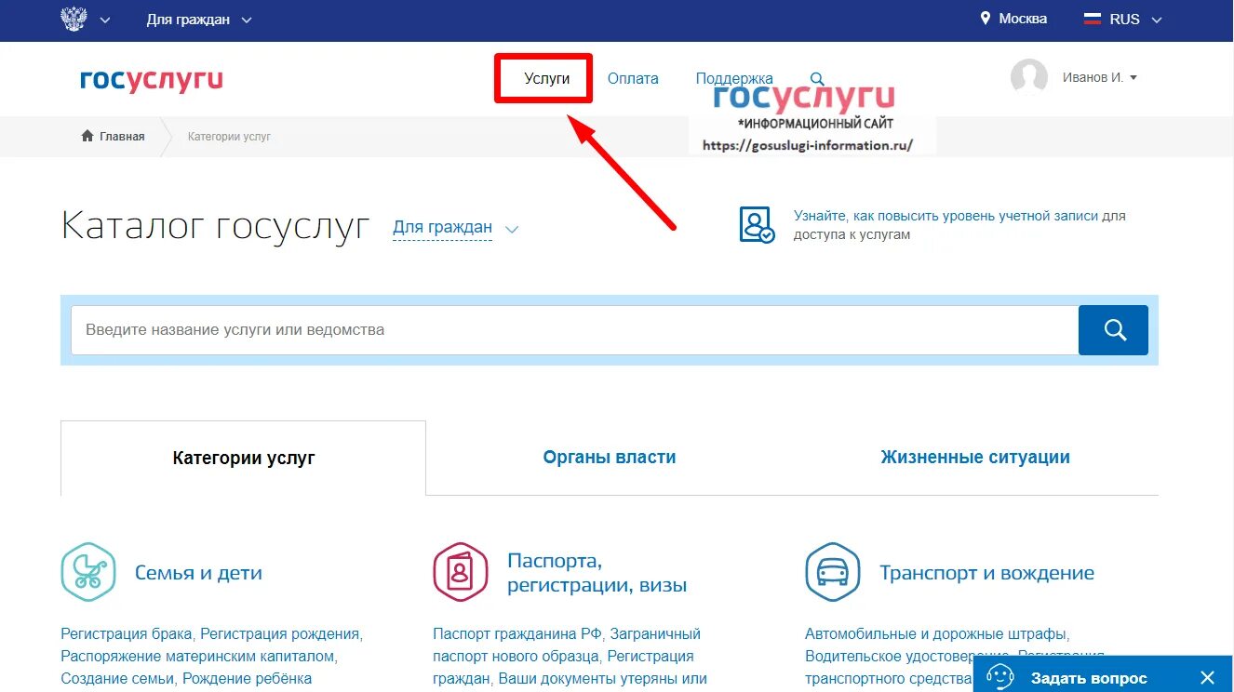Click the user avatar picture
Screen dimensions: 1234x692
[x=1029, y=77]
